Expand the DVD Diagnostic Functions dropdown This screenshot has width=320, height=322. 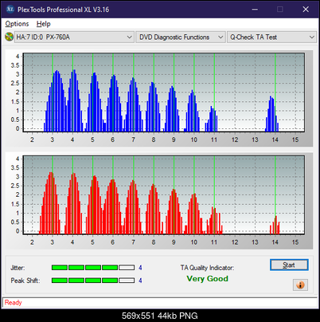[x=181, y=37]
